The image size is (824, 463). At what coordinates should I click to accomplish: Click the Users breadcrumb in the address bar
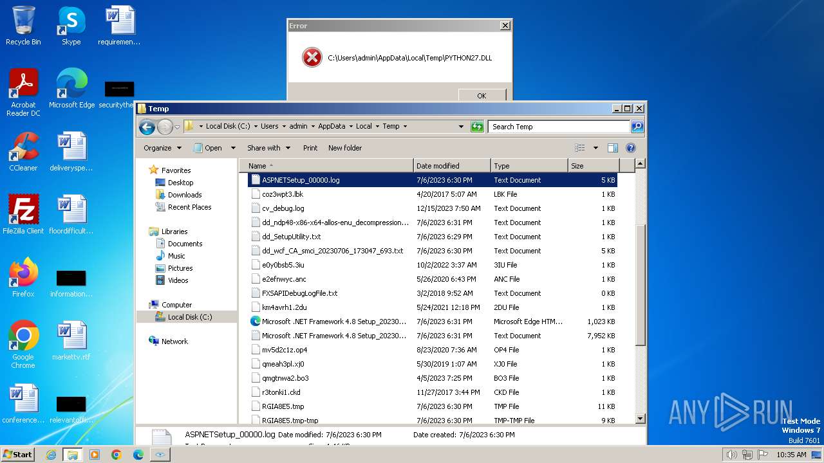click(x=270, y=127)
